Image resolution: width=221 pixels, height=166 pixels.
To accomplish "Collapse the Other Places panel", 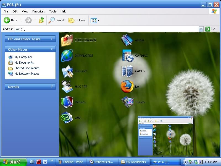I will 52,49.
